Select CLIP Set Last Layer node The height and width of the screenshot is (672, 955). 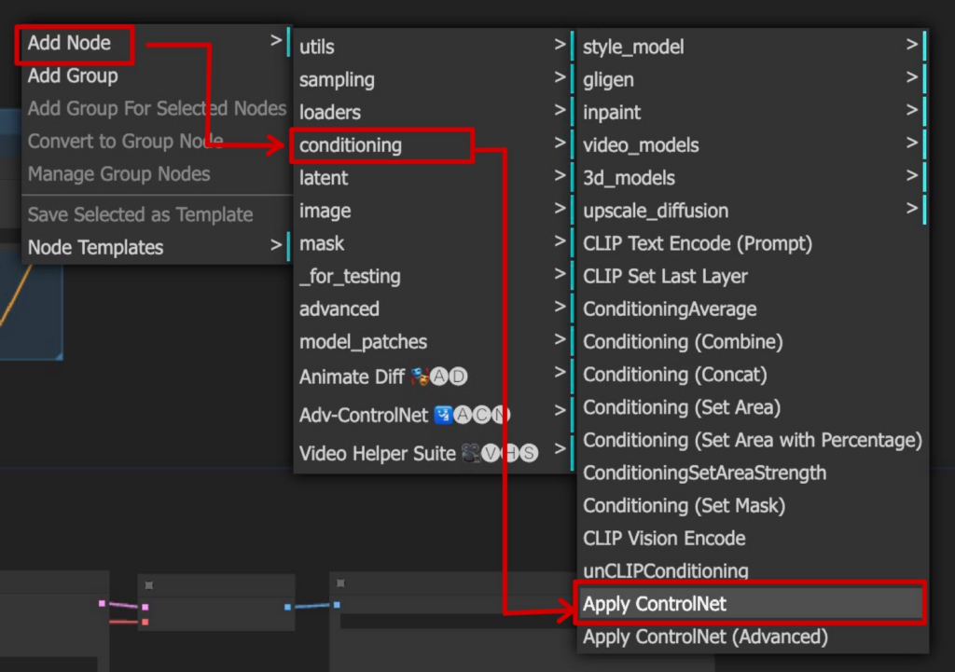click(x=665, y=277)
